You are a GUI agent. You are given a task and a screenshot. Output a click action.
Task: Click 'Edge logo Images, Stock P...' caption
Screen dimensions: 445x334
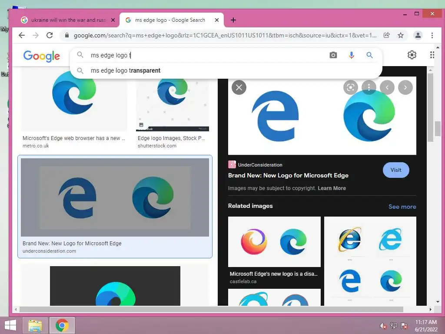[171, 138]
